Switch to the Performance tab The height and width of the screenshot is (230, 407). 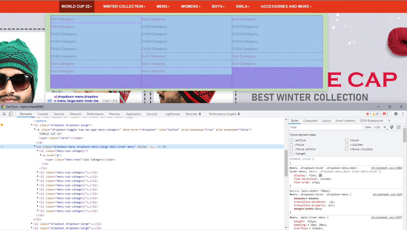[x=95, y=114]
